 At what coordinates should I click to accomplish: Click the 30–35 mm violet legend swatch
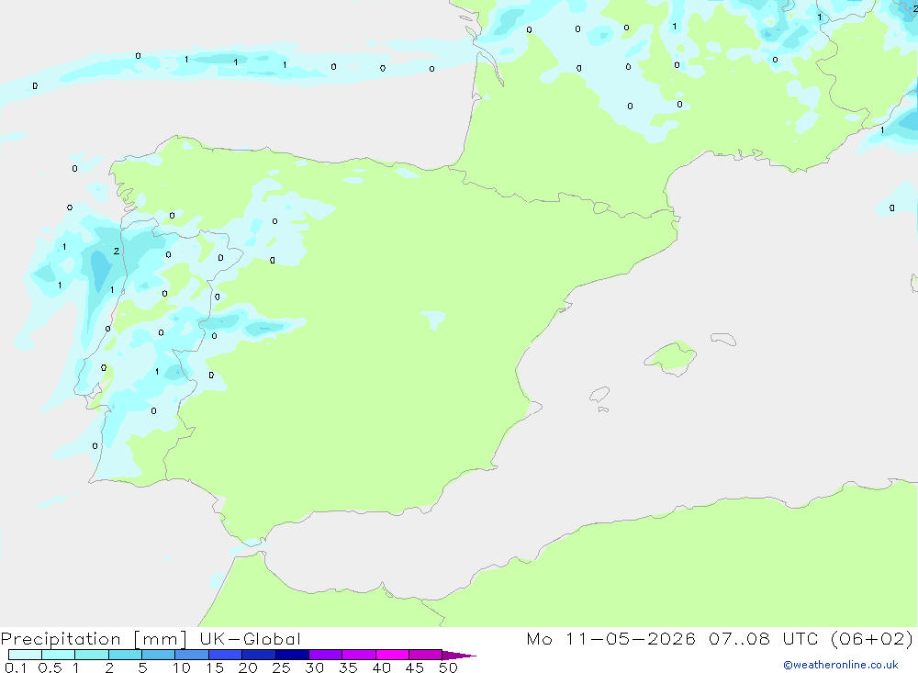point(326,655)
